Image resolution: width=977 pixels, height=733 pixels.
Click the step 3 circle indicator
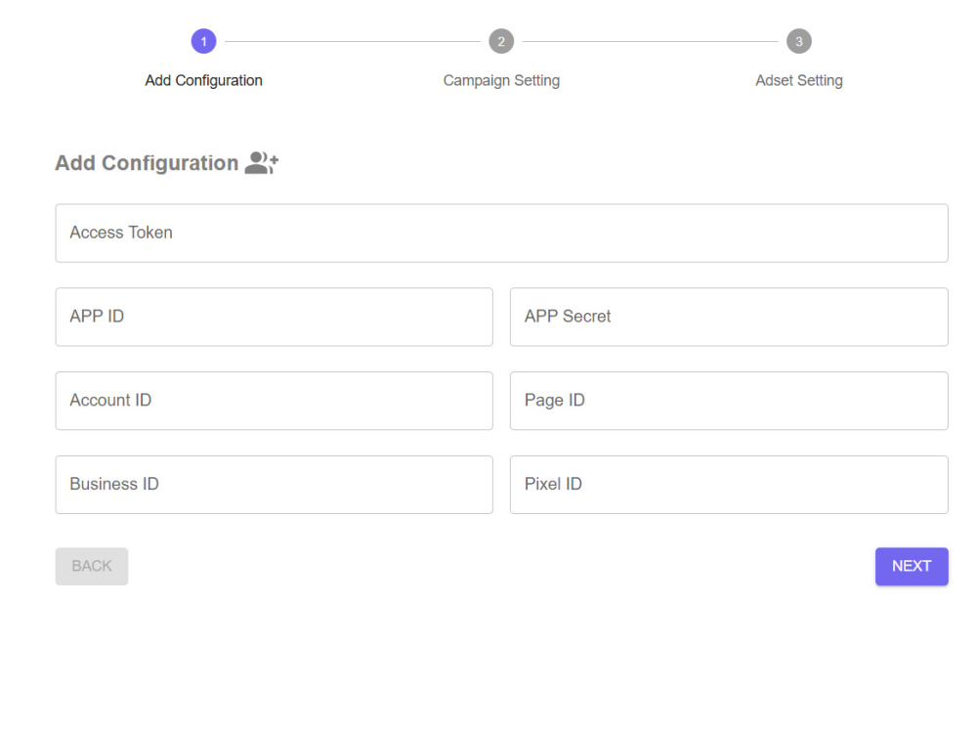click(x=799, y=41)
